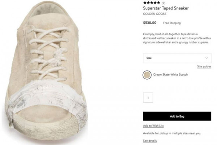This screenshot has height=145, width=217.
Task: Click the Cream Skate-White Scotch color name
Action: click(170, 75)
